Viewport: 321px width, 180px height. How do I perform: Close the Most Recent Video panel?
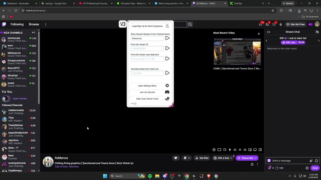click(259, 34)
